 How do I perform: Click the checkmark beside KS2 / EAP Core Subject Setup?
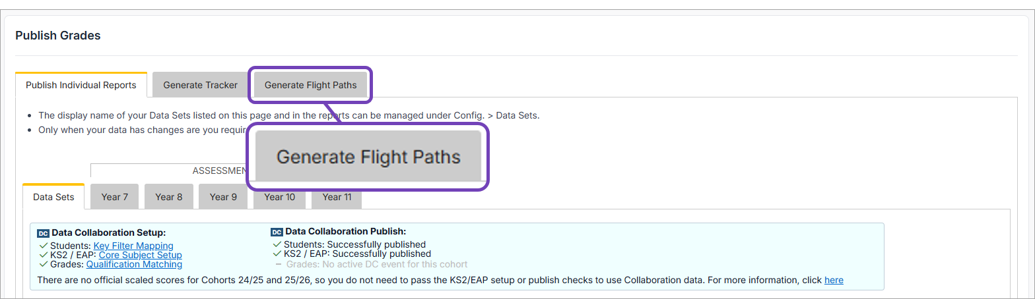[44, 256]
